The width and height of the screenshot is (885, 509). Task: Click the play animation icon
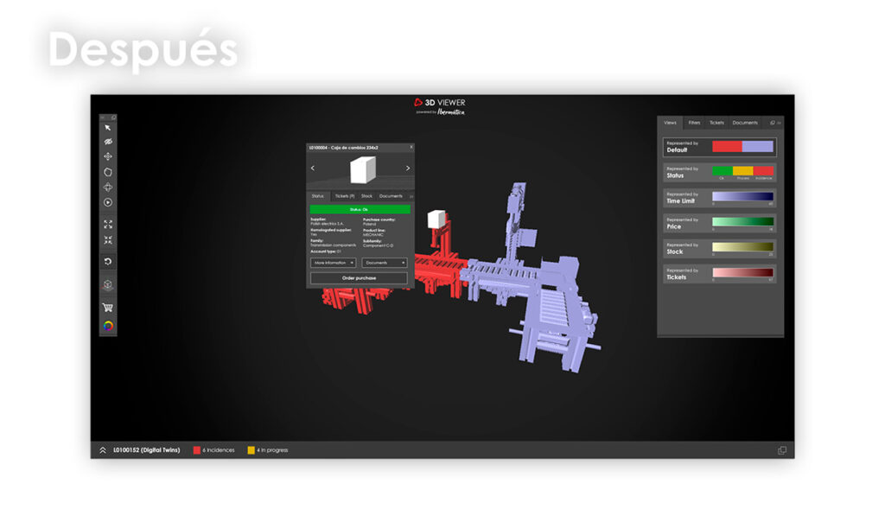coord(108,202)
